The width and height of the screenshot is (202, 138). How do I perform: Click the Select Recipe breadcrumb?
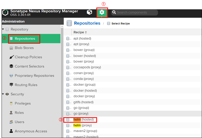(x=121, y=24)
